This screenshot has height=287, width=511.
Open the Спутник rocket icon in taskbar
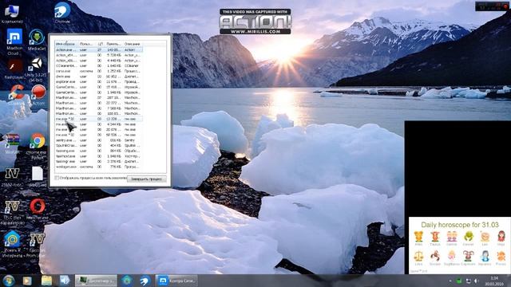[145, 281]
